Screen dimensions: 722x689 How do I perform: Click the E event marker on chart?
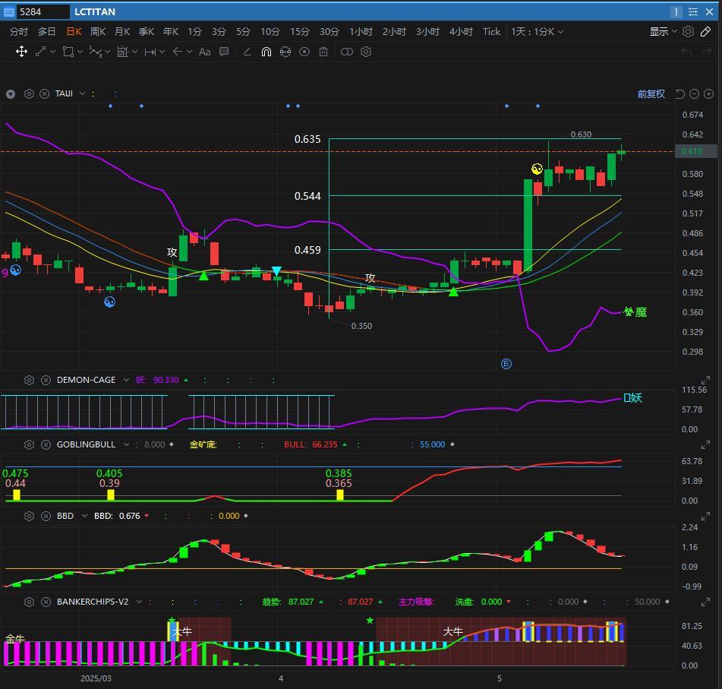[506, 364]
